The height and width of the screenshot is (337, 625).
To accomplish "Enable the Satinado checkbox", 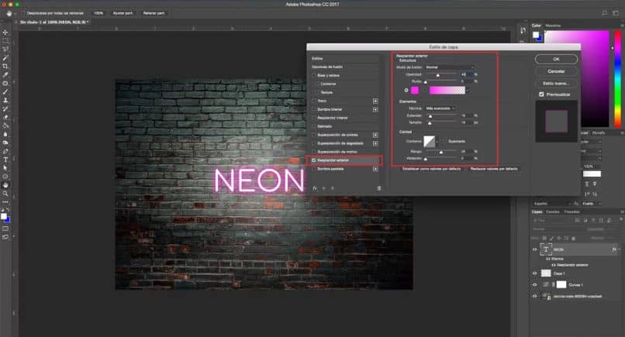I will pyautogui.click(x=314, y=126).
